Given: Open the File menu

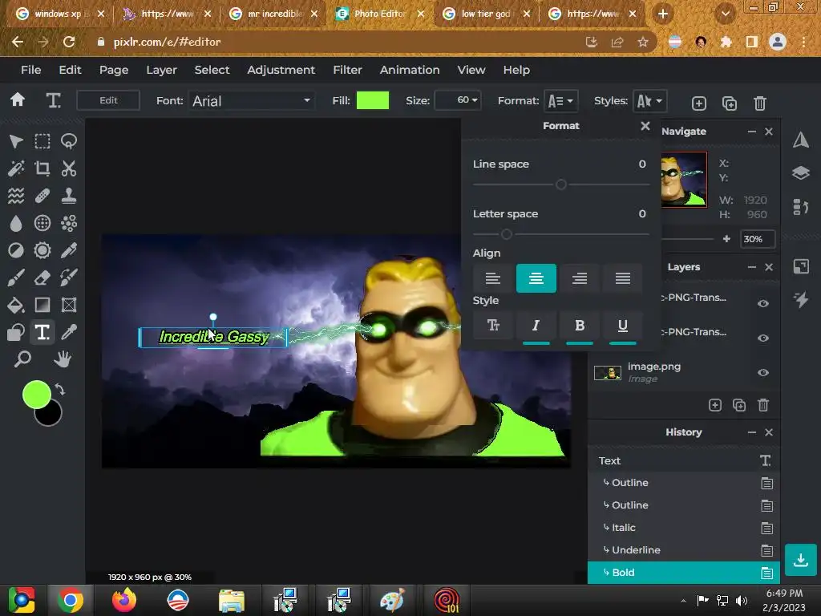Looking at the screenshot, I should 31,70.
